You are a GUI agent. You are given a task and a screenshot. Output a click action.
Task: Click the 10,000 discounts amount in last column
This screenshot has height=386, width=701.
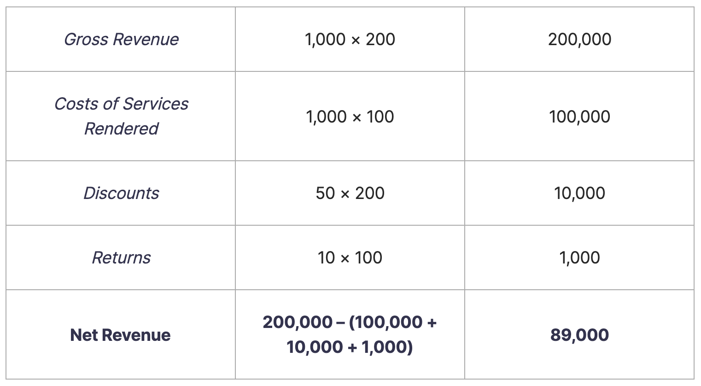tap(579, 193)
